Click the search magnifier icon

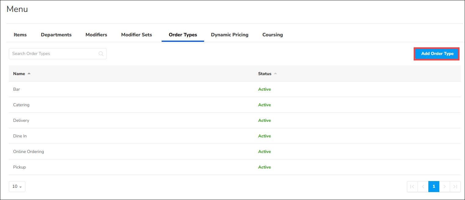click(x=101, y=54)
